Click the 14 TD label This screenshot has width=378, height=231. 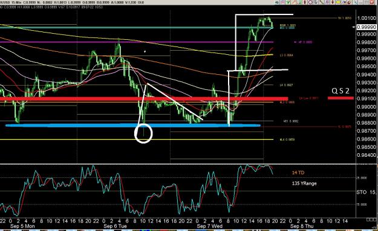click(298, 172)
